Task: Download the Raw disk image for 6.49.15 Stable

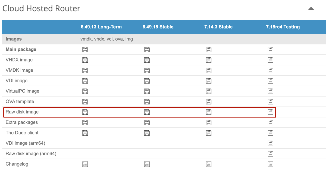Action: click(x=147, y=112)
